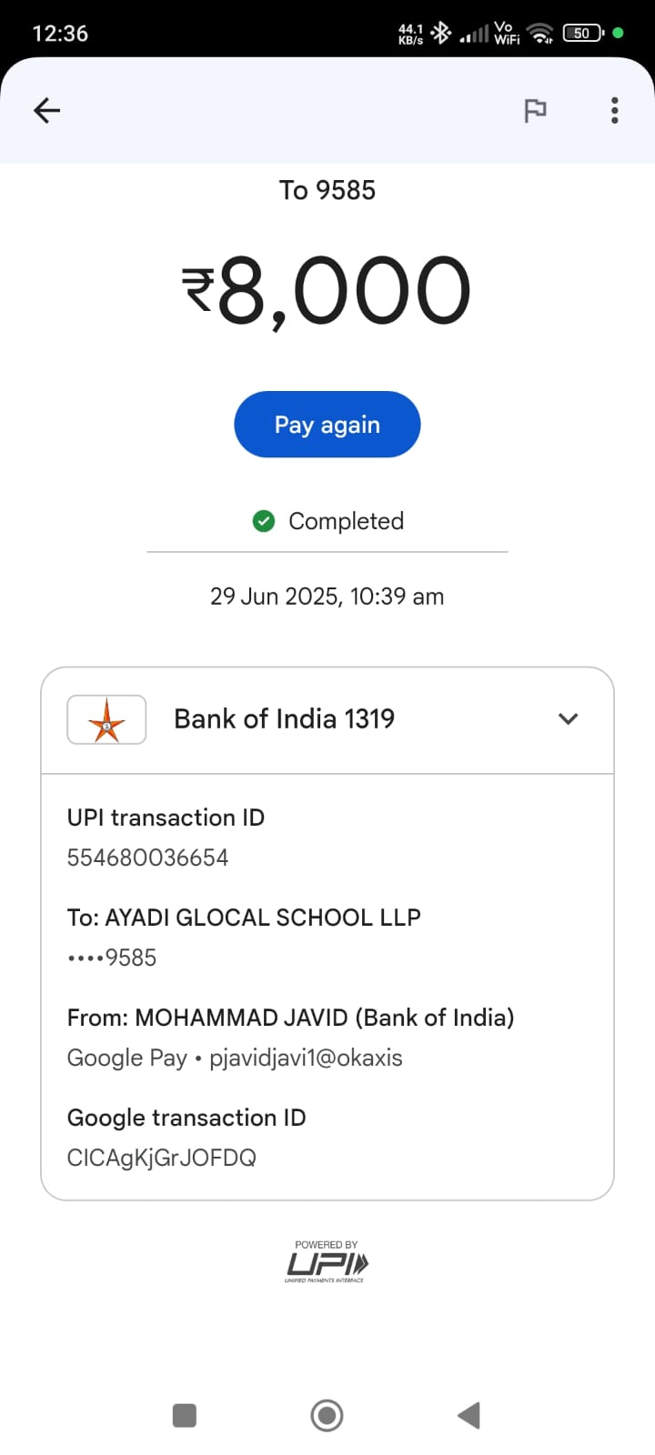Go back using the top-left arrow
The width and height of the screenshot is (655, 1455).
coord(46,111)
